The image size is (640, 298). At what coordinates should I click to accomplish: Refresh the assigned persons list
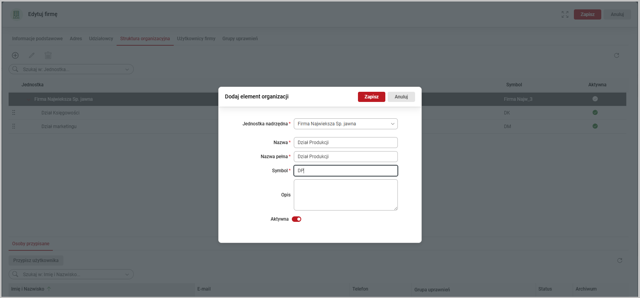click(x=620, y=261)
